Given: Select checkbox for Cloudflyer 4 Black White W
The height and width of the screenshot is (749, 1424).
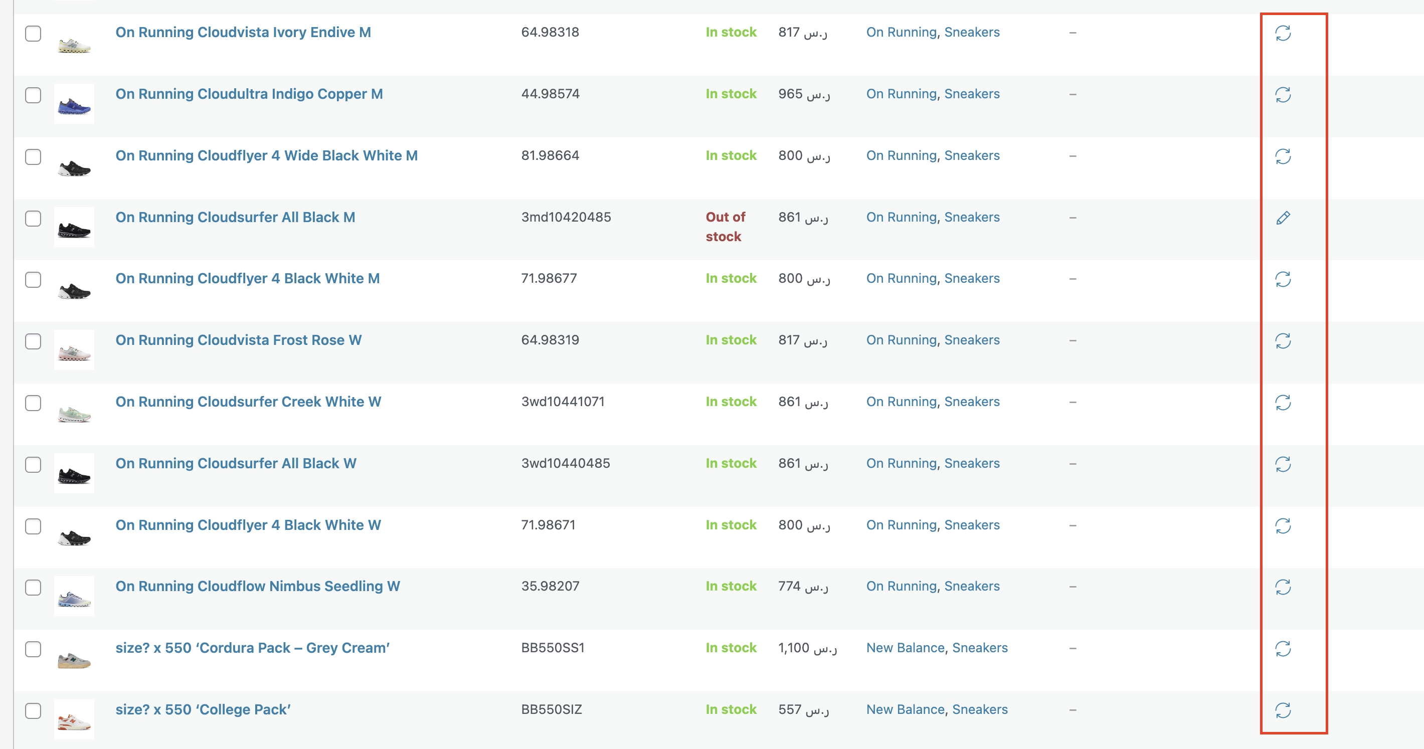Looking at the screenshot, I should point(33,526).
